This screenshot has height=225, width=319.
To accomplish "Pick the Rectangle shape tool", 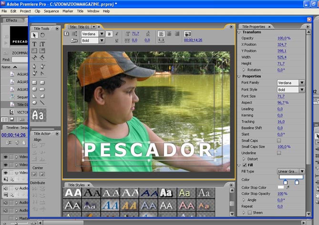I will pyautogui.click(x=34, y=82).
